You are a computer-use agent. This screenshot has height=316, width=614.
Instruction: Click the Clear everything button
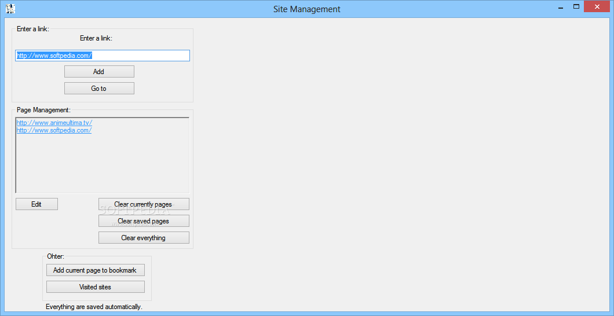point(144,238)
